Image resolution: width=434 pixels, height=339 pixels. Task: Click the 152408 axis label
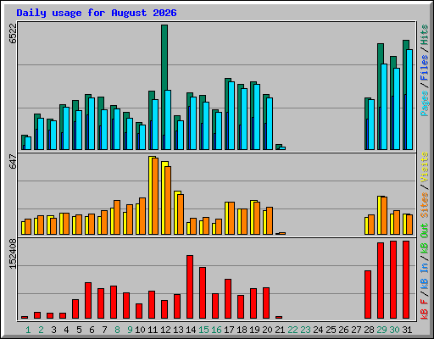tap(13, 253)
